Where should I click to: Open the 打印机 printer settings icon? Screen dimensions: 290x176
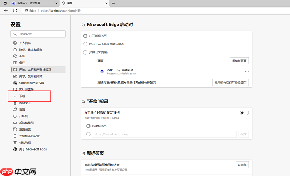pos(15,116)
